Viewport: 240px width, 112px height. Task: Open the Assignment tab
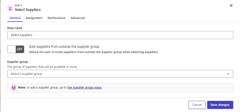tap(34, 18)
